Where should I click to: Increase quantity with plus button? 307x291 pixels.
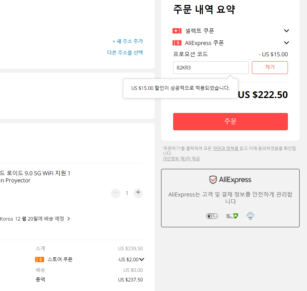138,193
